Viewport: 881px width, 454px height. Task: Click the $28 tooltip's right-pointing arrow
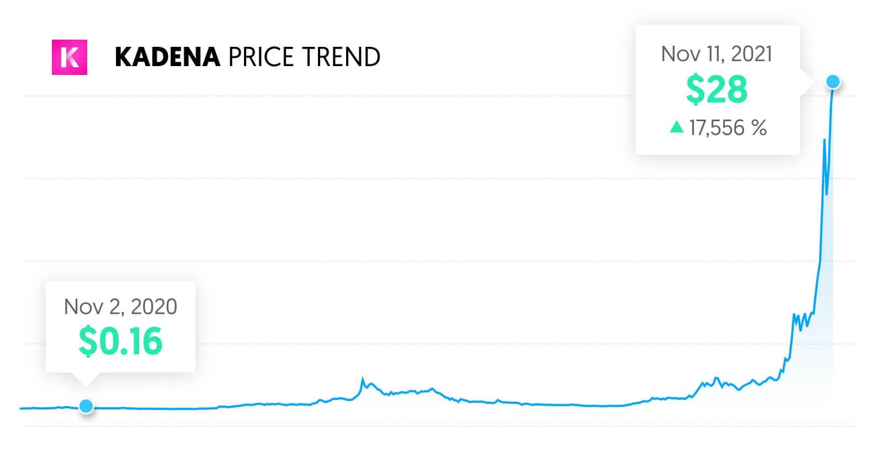[x=806, y=84]
